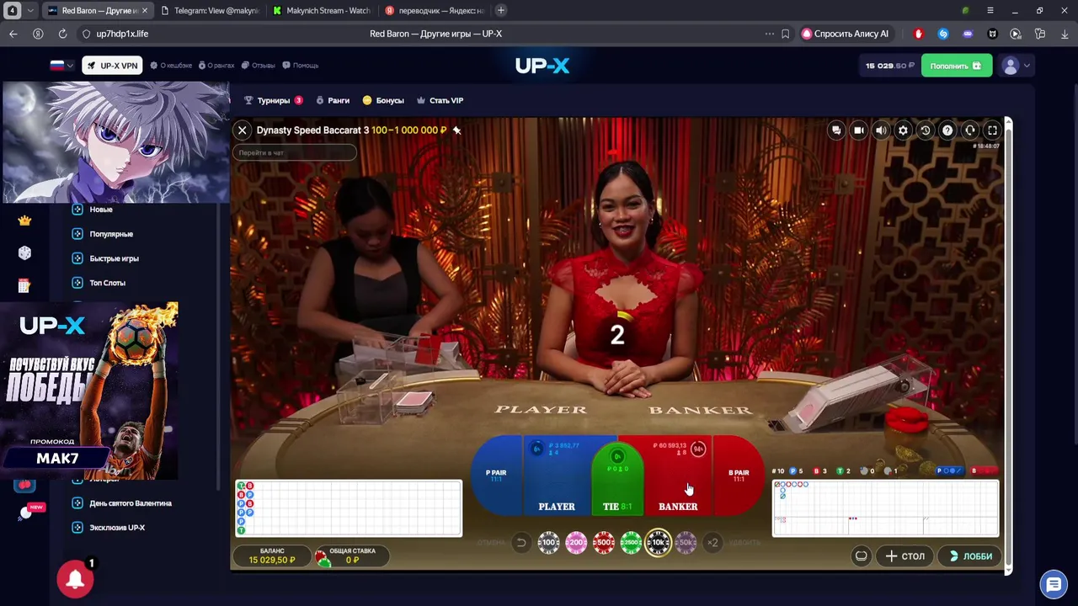Select the green 2500 chip

pyautogui.click(x=631, y=543)
